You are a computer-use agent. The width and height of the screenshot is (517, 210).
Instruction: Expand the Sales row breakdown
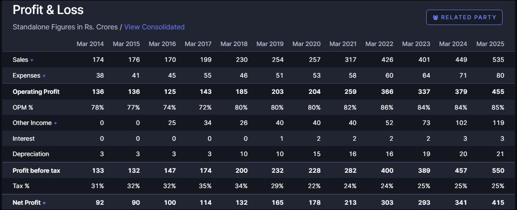pos(32,60)
